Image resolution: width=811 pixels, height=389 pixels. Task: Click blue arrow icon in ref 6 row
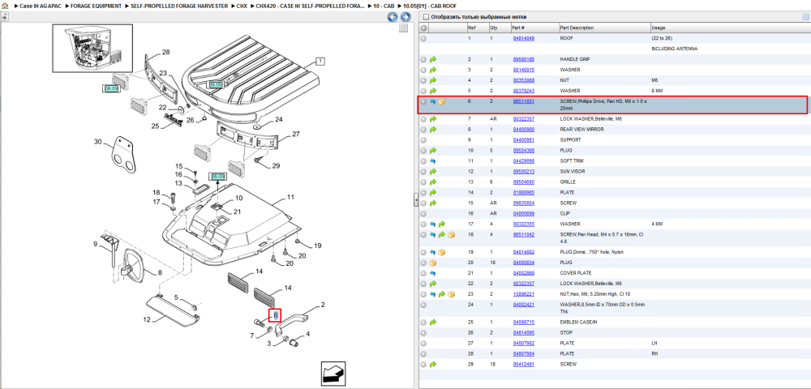click(x=433, y=102)
